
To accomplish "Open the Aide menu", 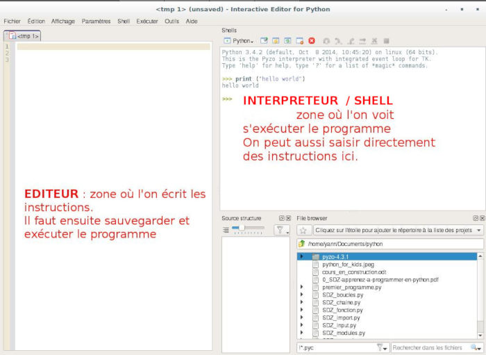I will [x=192, y=21].
